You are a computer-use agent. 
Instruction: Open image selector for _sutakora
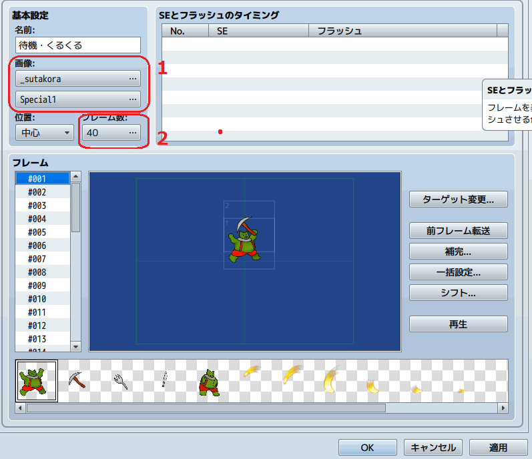click(x=78, y=79)
